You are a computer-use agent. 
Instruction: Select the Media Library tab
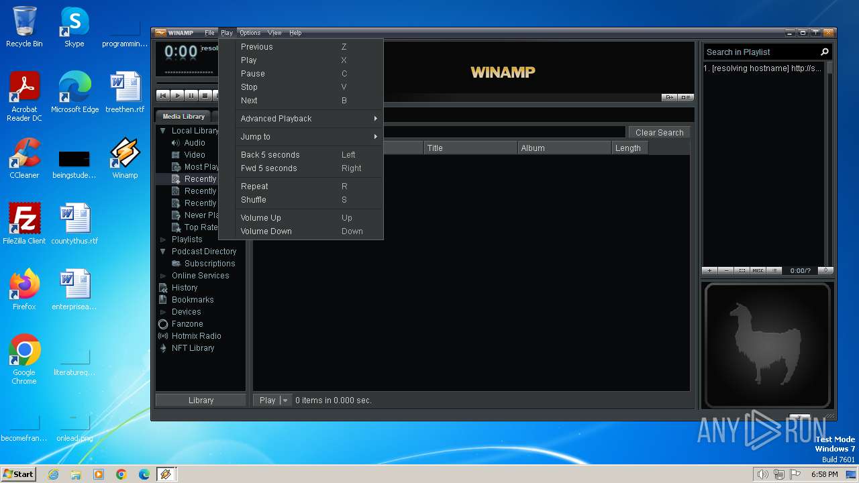(x=183, y=117)
